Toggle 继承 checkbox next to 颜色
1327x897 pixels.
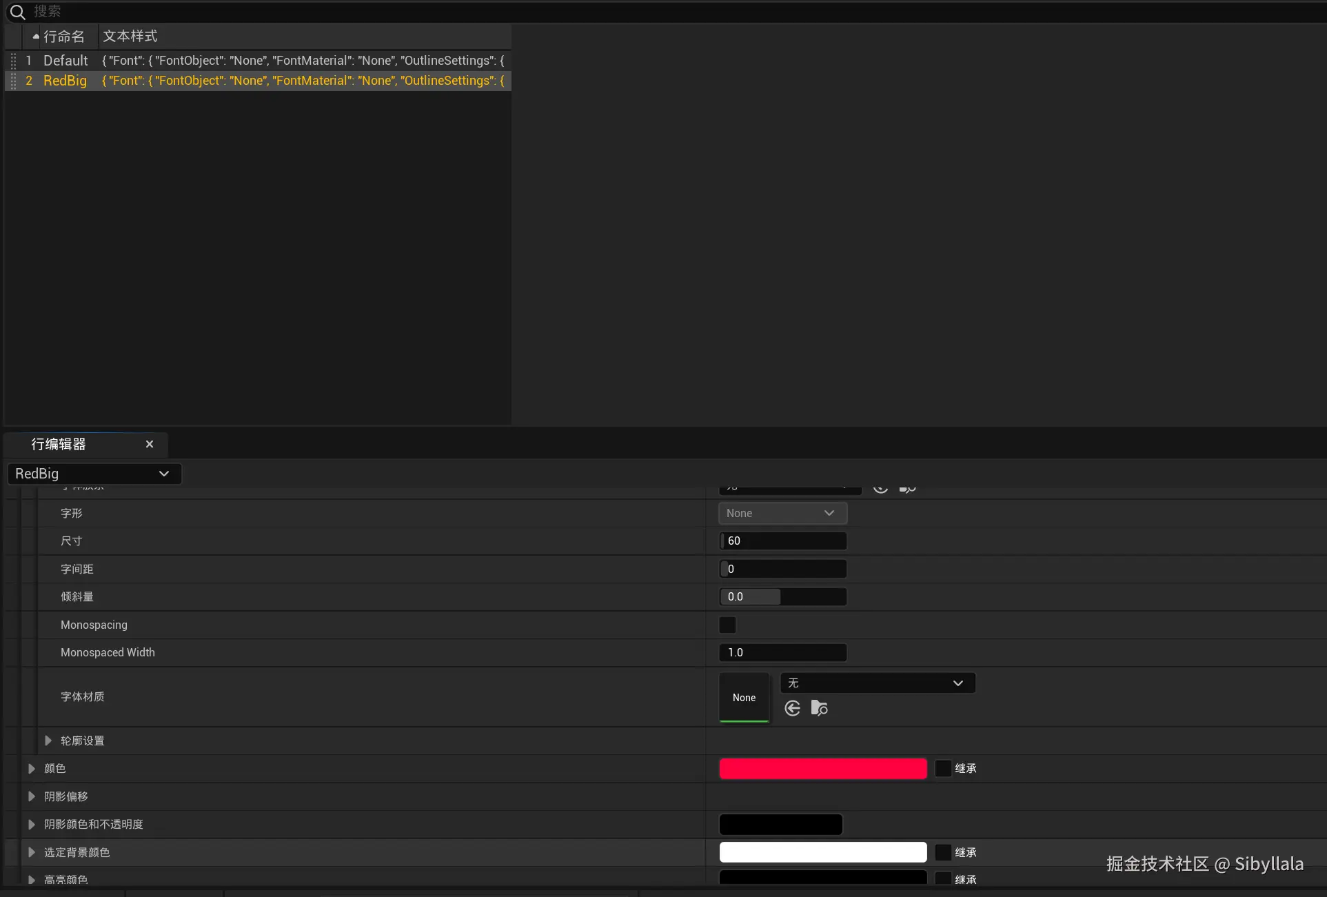(x=942, y=768)
